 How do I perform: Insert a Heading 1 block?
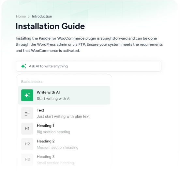point(64,129)
